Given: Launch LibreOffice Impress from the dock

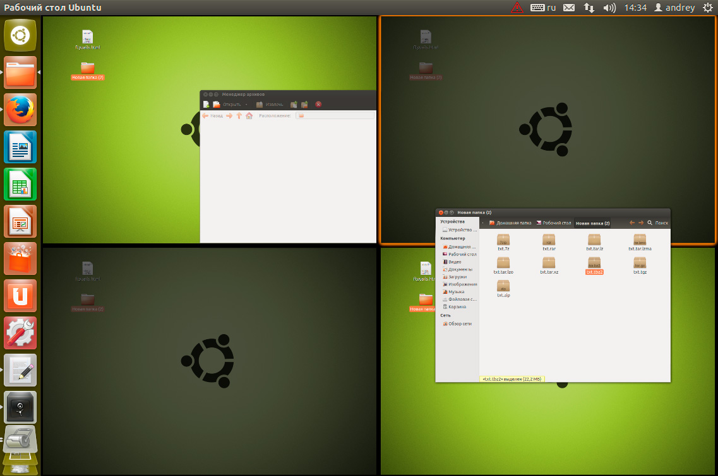Looking at the screenshot, I should [20, 221].
